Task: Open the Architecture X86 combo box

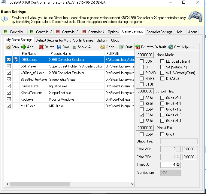Action: 170,173
